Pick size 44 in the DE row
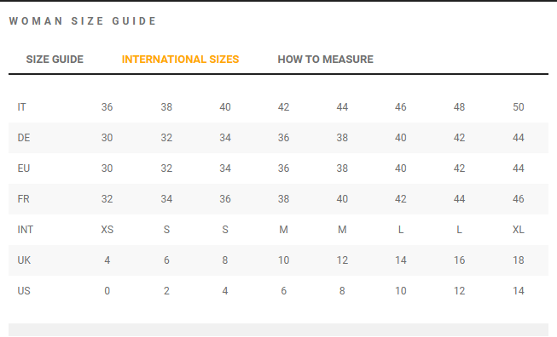 click(x=519, y=138)
